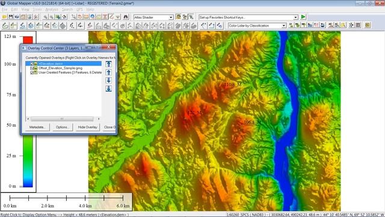Click the home full view icon

pyautogui.click(x=64, y=17)
